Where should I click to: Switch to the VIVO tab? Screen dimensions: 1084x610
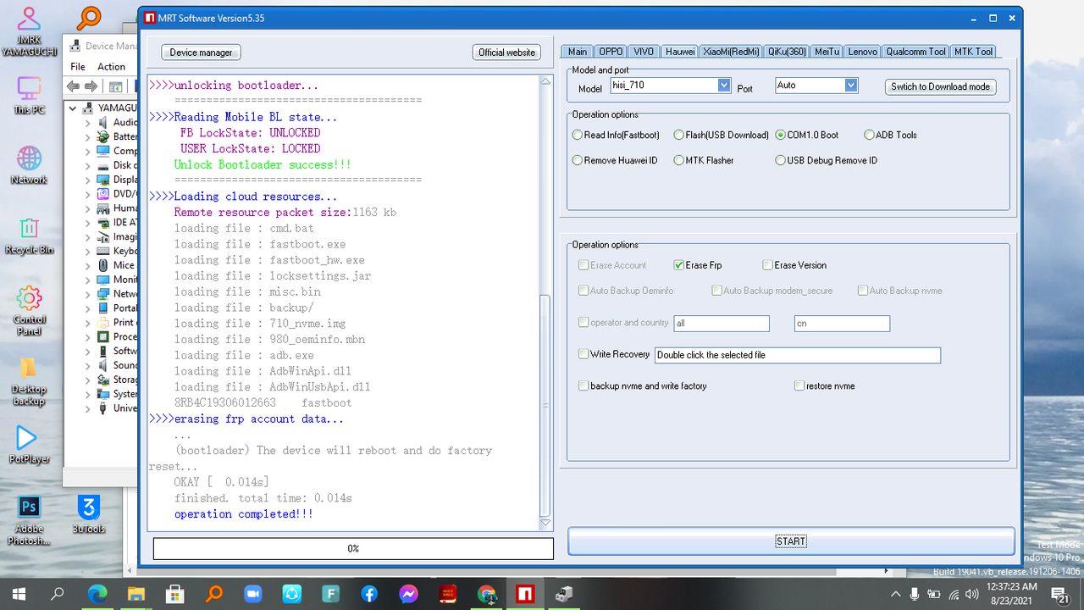[644, 52]
